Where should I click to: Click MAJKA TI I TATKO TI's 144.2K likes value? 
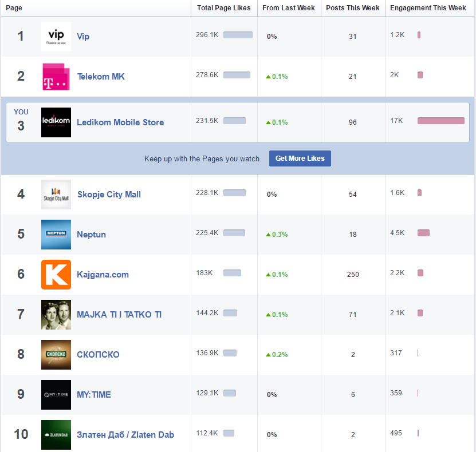tap(207, 313)
